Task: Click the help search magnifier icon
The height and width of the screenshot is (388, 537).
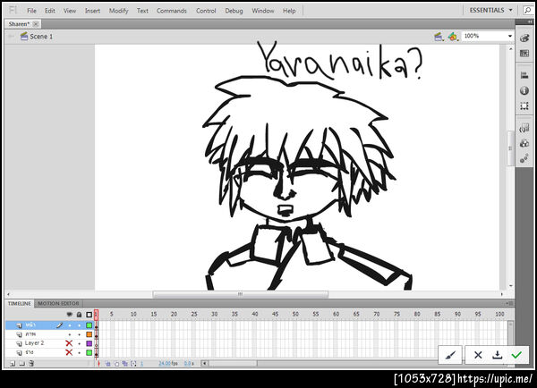Action: (x=528, y=10)
